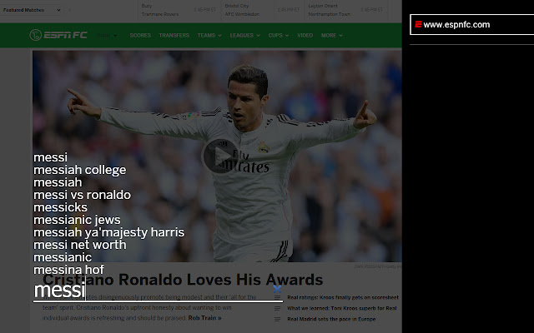Select the 'messina hof' suggestion
534x333 pixels.
68,270
